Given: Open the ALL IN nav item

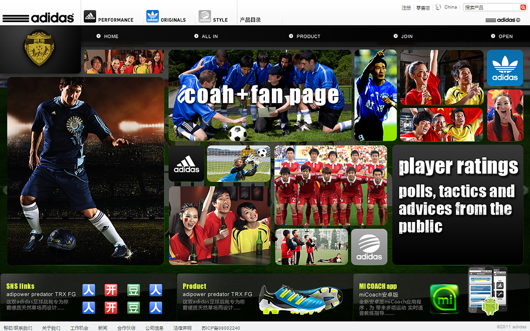Looking at the screenshot, I should click(206, 36).
